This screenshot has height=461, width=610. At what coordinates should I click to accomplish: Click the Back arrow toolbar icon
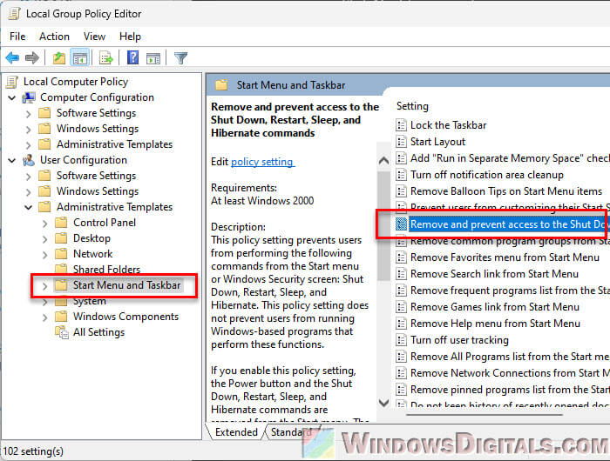(12, 58)
